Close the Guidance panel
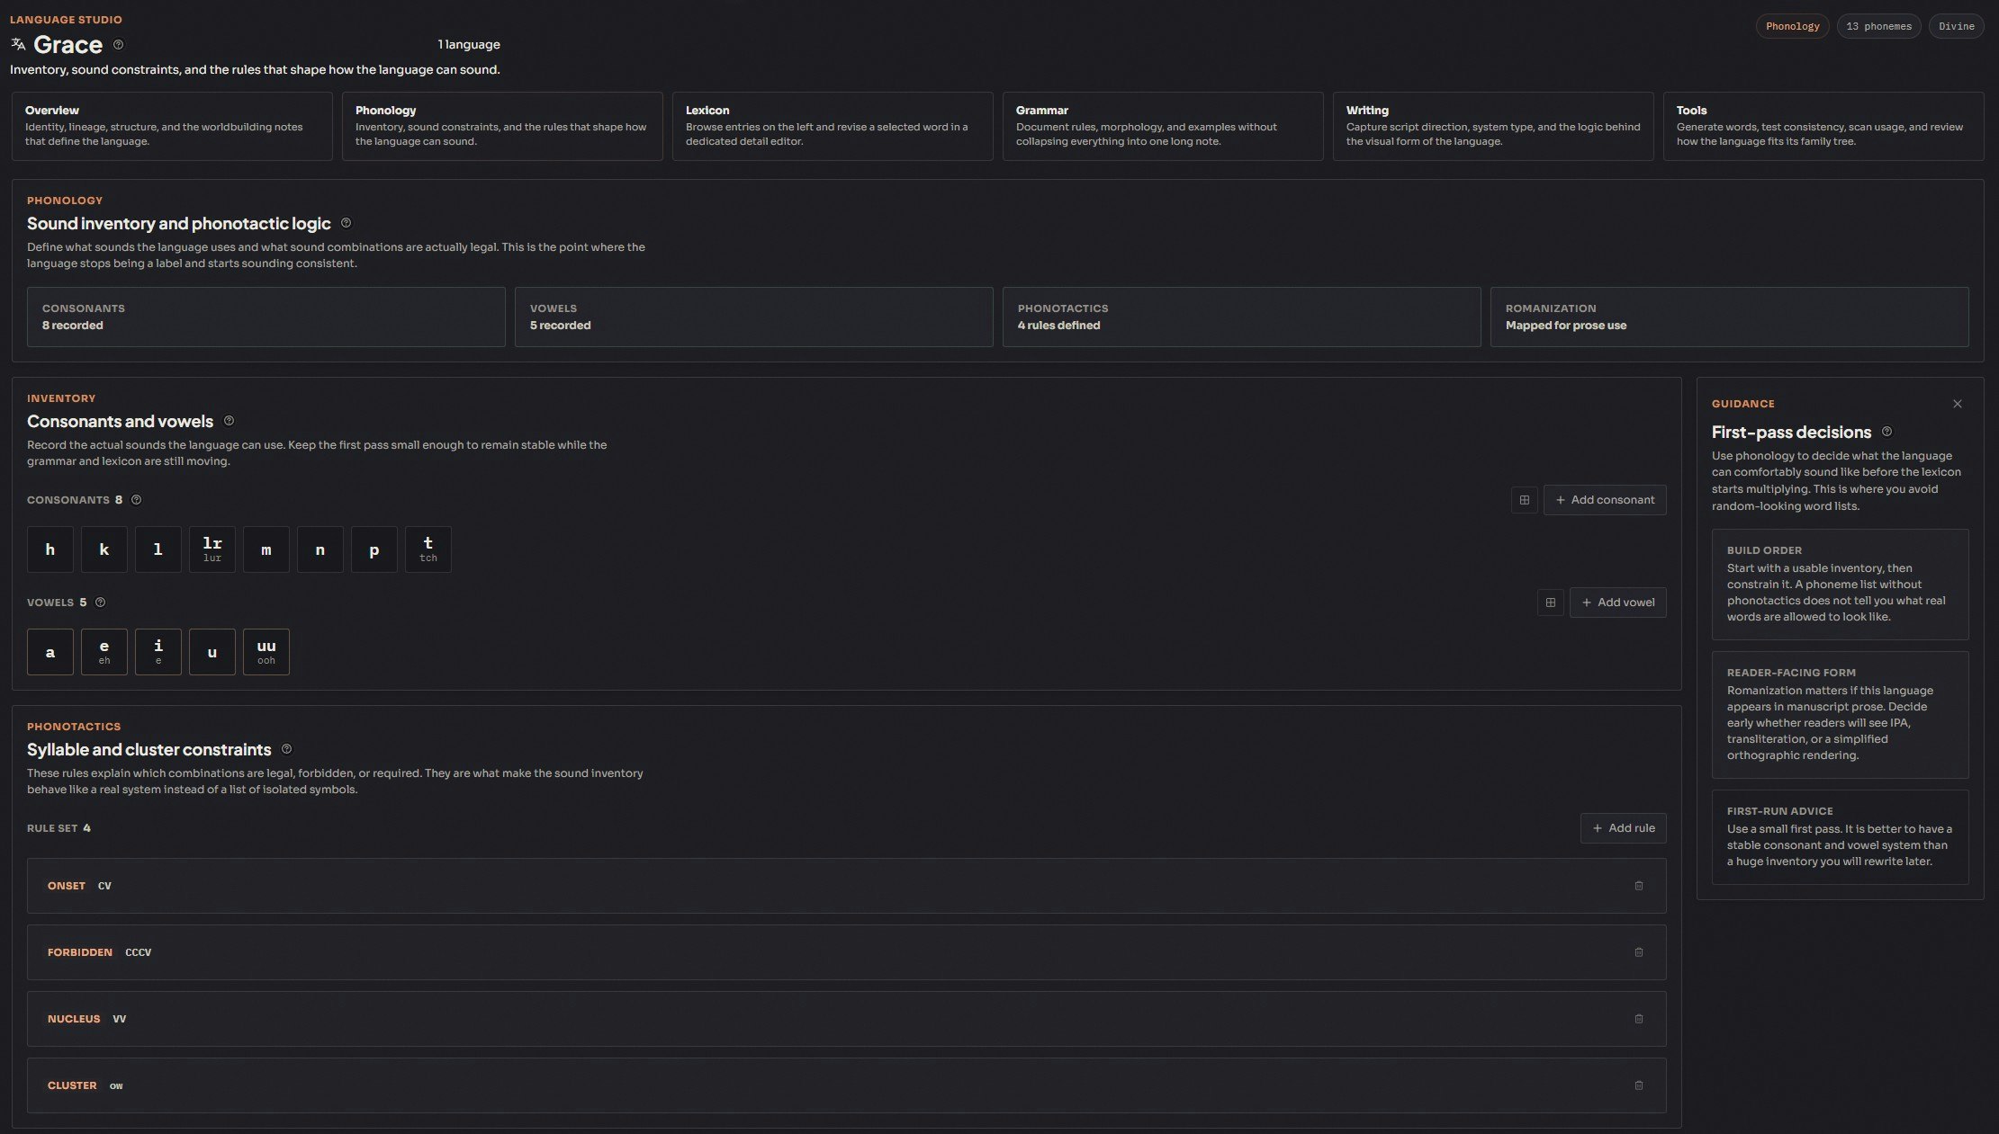The image size is (1999, 1134). pyautogui.click(x=1957, y=404)
